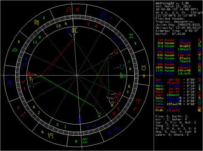Click the red Aries sign glyph
Screen dimensions: 203x151
[138, 101]
